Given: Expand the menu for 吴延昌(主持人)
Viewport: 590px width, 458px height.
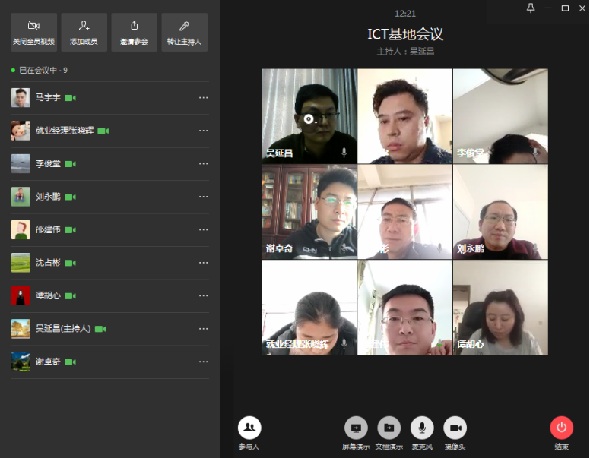Looking at the screenshot, I should coord(203,329).
